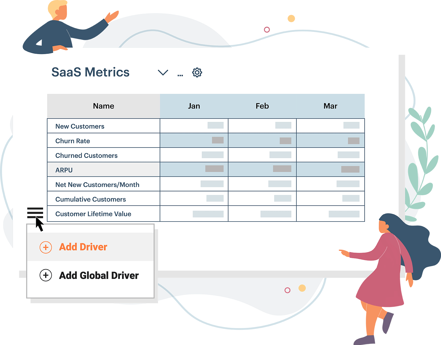Choose Add Global Driver menu entry

[x=99, y=275]
